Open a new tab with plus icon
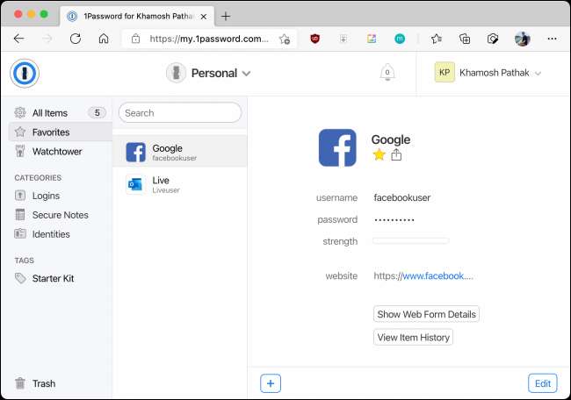This screenshot has width=571, height=400. 226,16
